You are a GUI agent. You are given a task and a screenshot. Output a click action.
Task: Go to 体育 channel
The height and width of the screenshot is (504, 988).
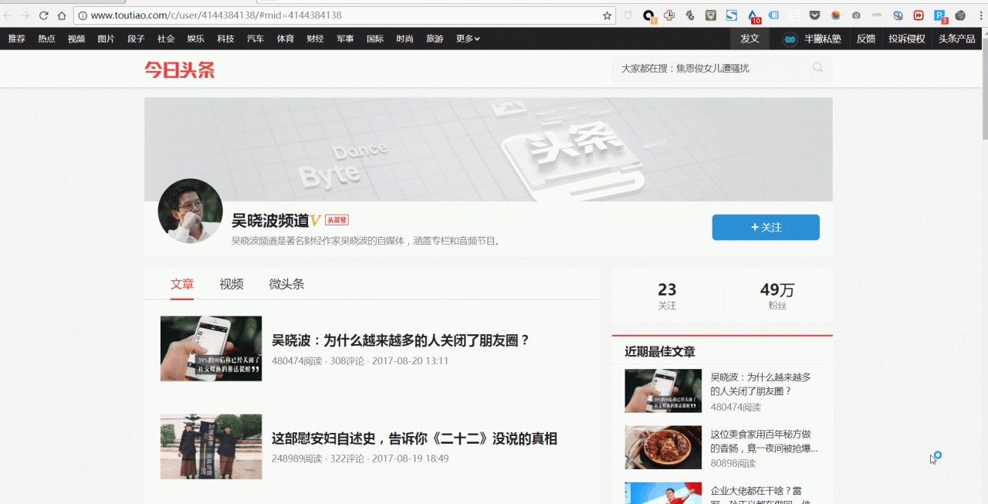pyautogui.click(x=286, y=39)
